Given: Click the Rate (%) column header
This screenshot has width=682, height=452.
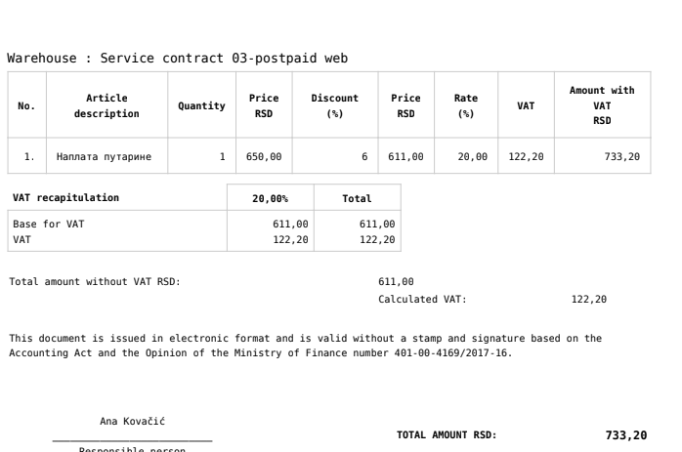Looking at the screenshot, I should [466, 105].
